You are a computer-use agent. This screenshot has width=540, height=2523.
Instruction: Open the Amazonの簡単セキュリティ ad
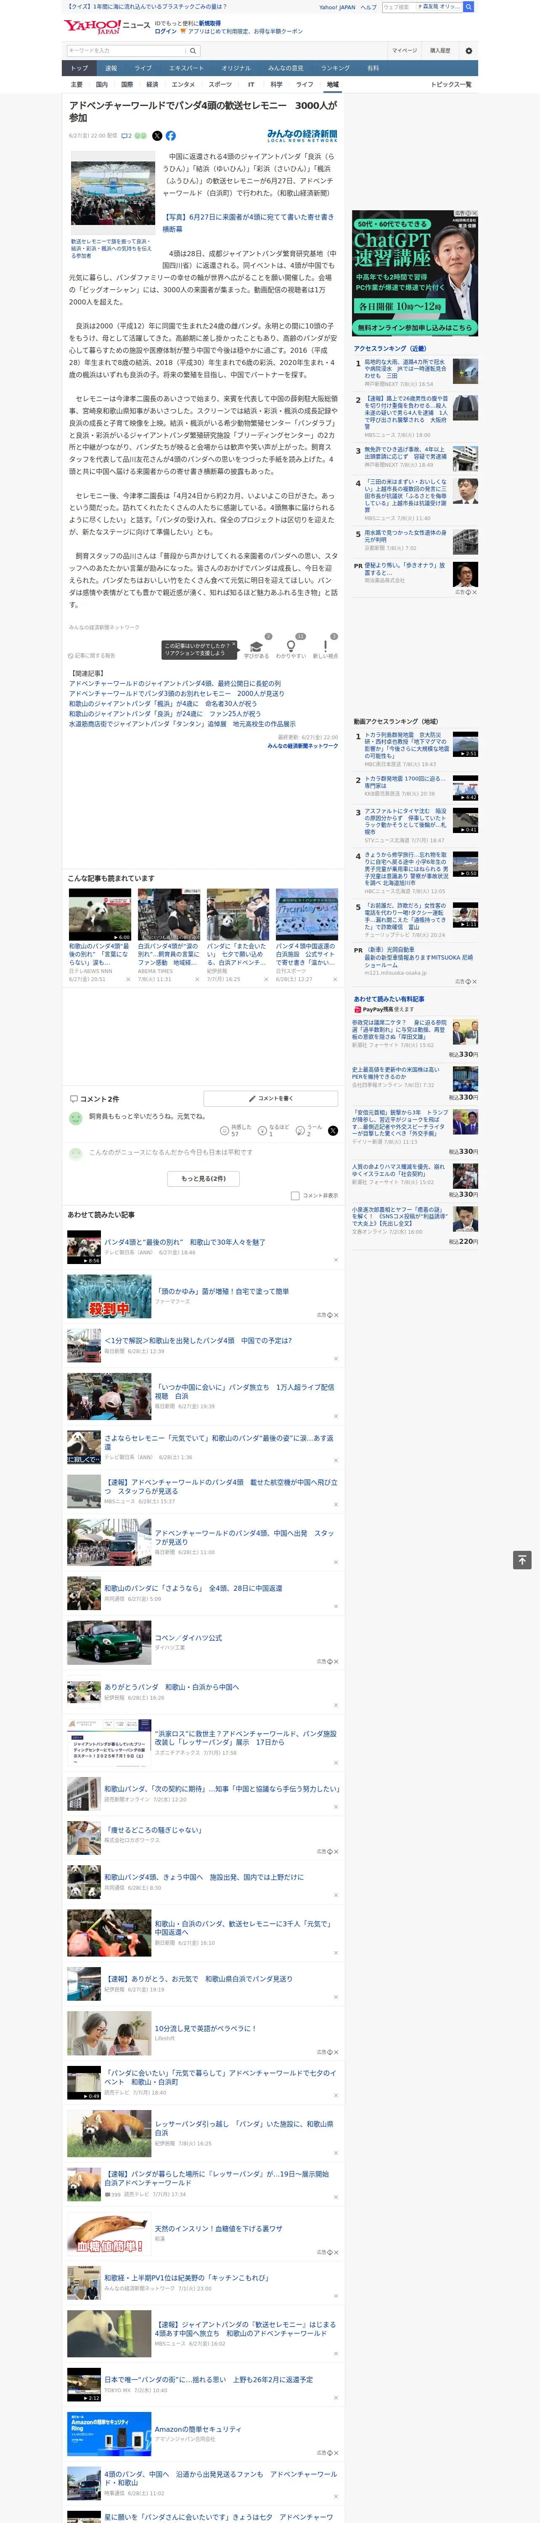tap(198, 2429)
